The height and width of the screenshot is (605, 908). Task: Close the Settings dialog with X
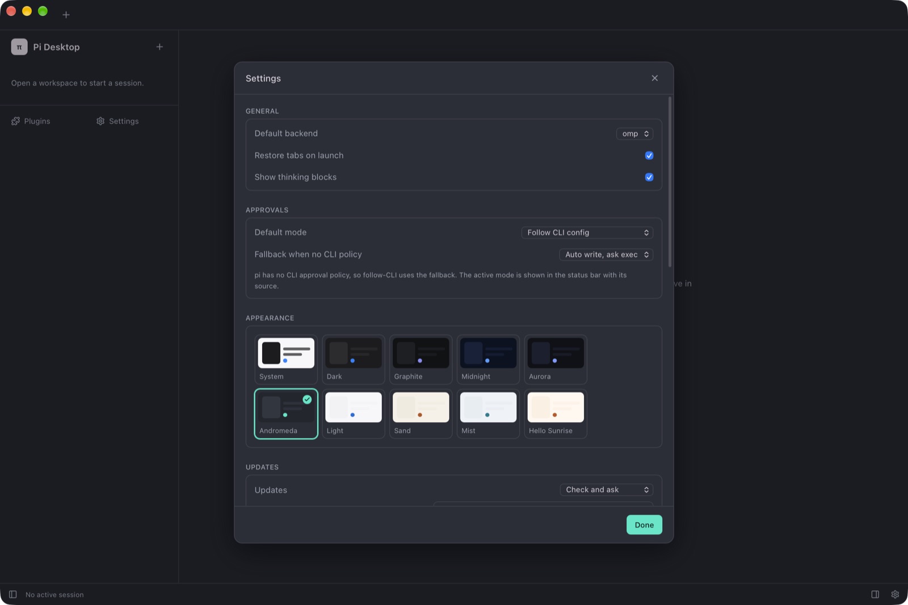pos(655,78)
